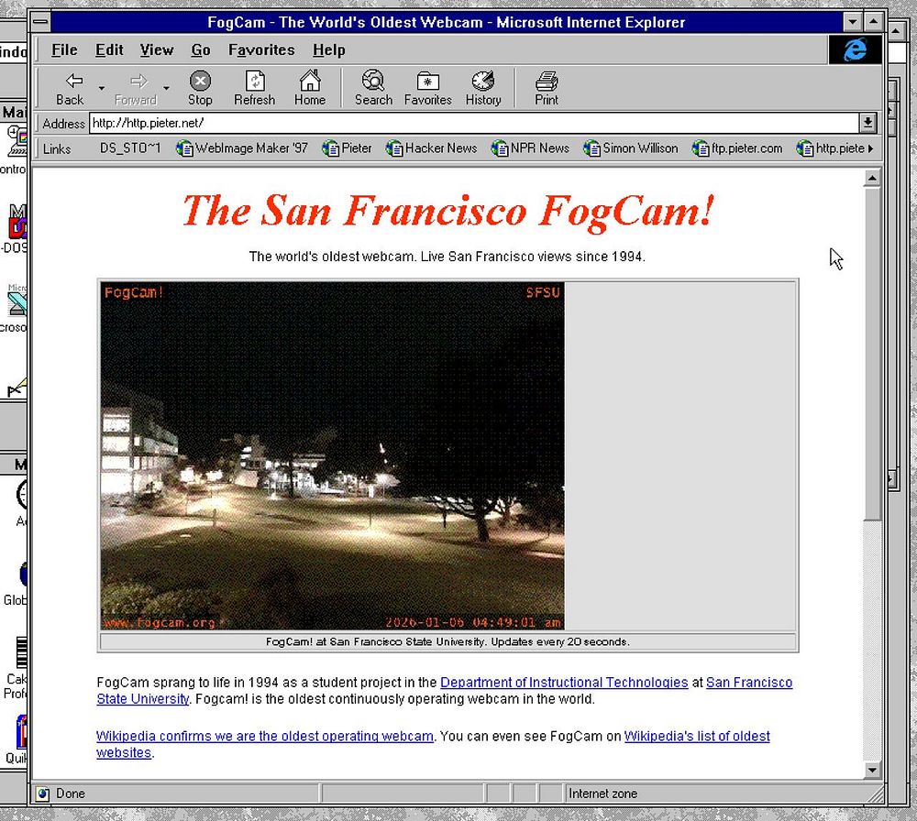
Task: Open the Favorites menu
Action: [x=261, y=50]
